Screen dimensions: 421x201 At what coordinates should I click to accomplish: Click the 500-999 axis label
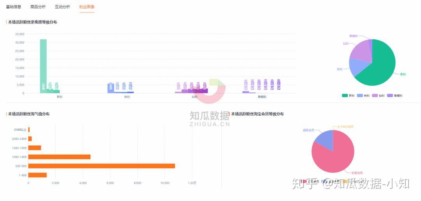coord(21,166)
